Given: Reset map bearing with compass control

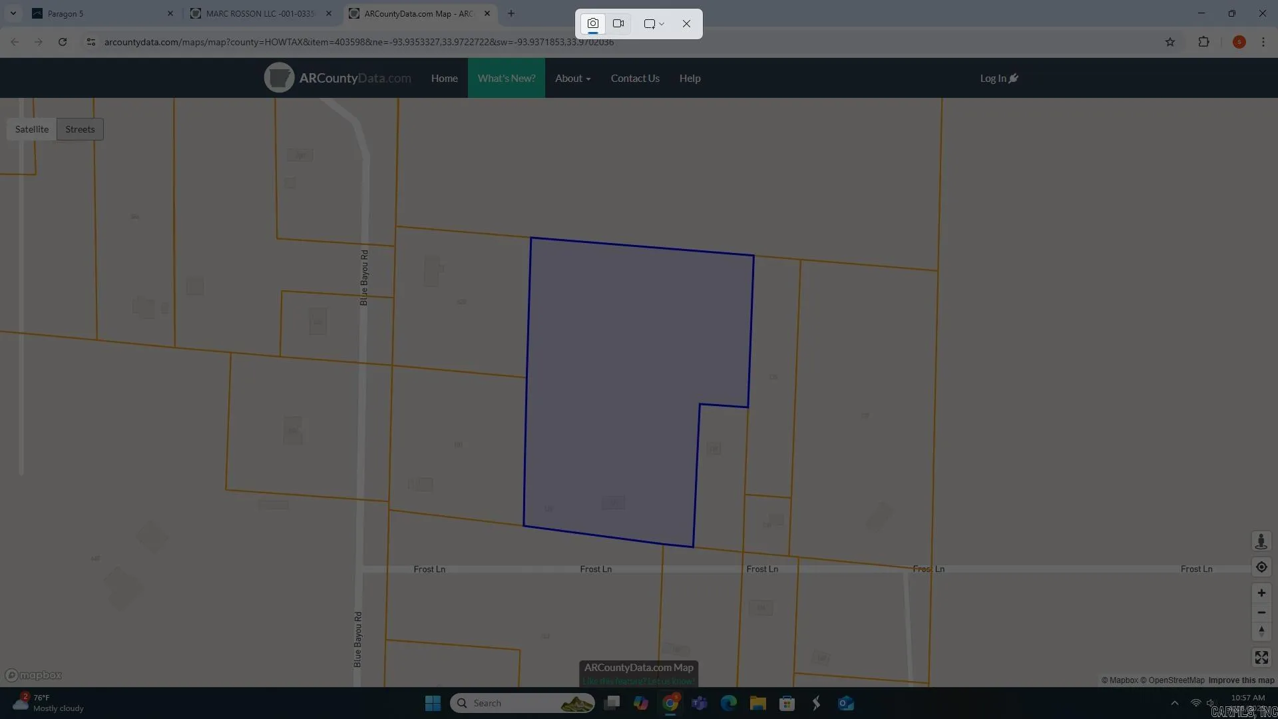Looking at the screenshot, I should pyautogui.click(x=1261, y=631).
